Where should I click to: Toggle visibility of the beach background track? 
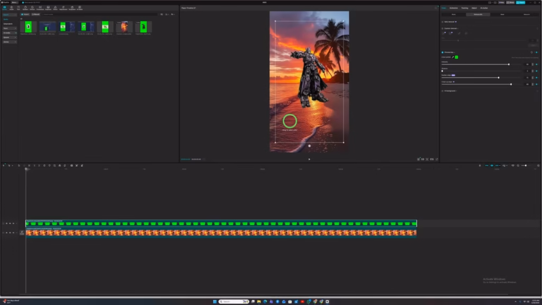click(x=10, y=233)
